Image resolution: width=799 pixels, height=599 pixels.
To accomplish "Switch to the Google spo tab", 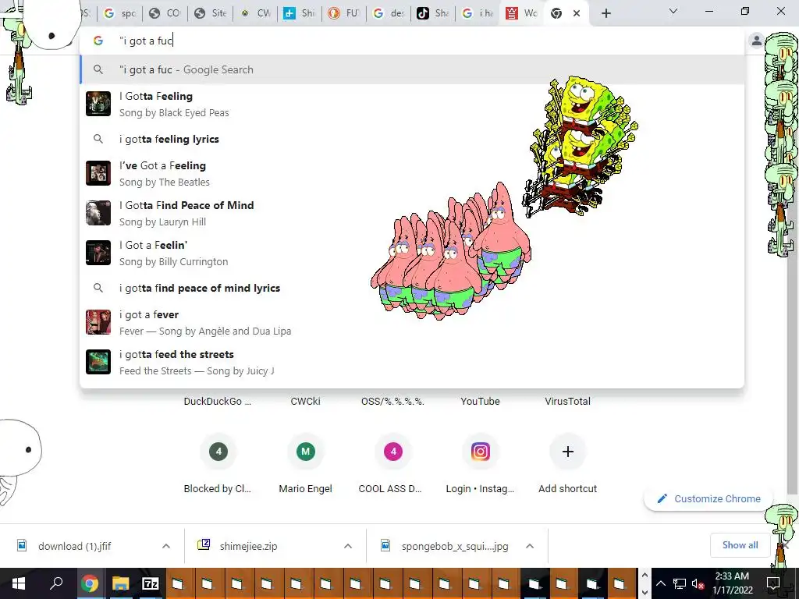I will pyautogui.click(x=120, y=13).
